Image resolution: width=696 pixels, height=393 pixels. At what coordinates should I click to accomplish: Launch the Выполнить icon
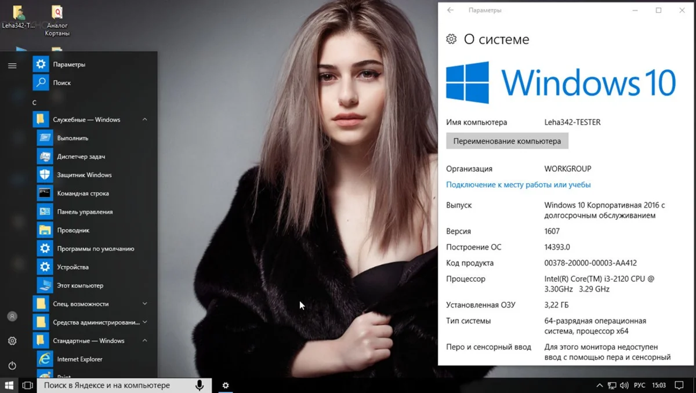click(45, 138)
